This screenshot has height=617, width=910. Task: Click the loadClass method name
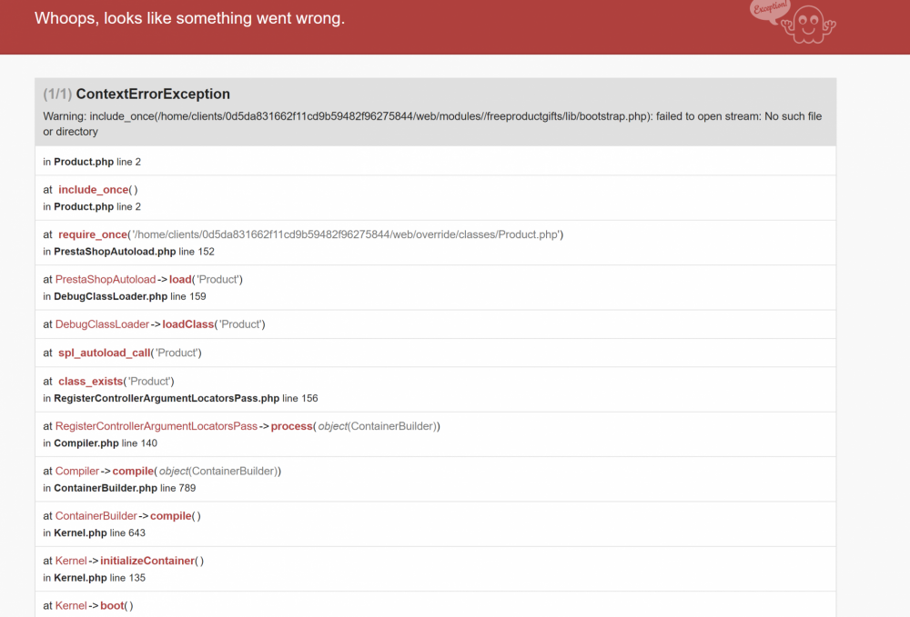point(187,324)
